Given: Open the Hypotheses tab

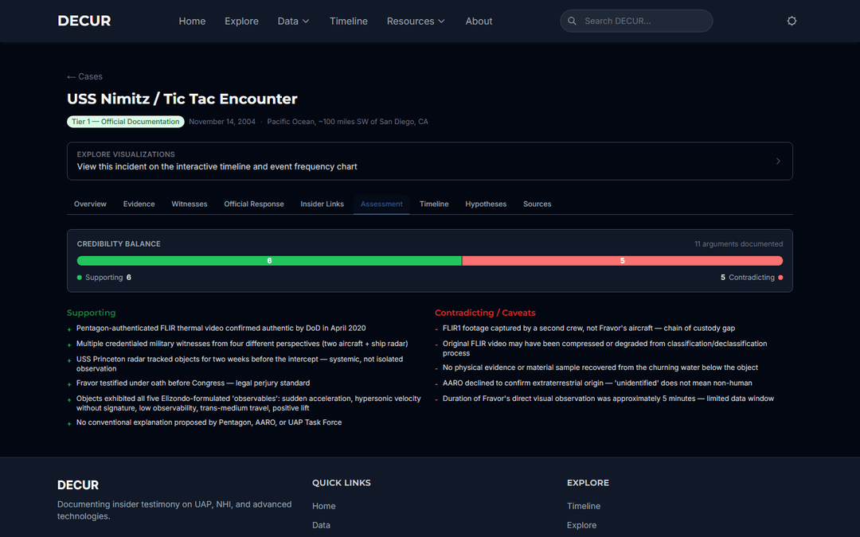Looking at the screenshot, I should [x=486, y=204].
